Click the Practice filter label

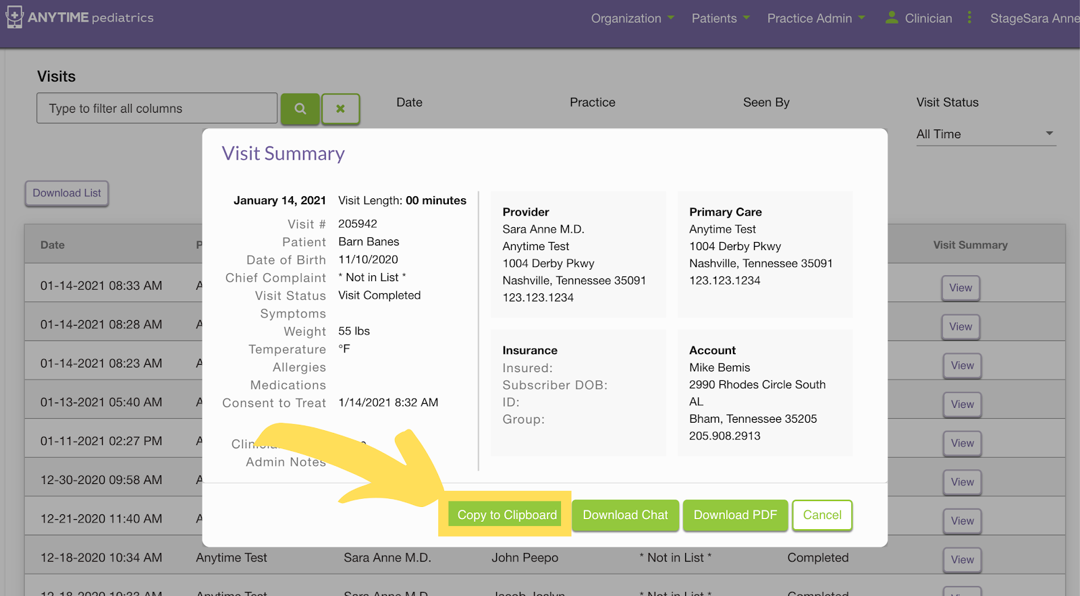coord(593,102)
